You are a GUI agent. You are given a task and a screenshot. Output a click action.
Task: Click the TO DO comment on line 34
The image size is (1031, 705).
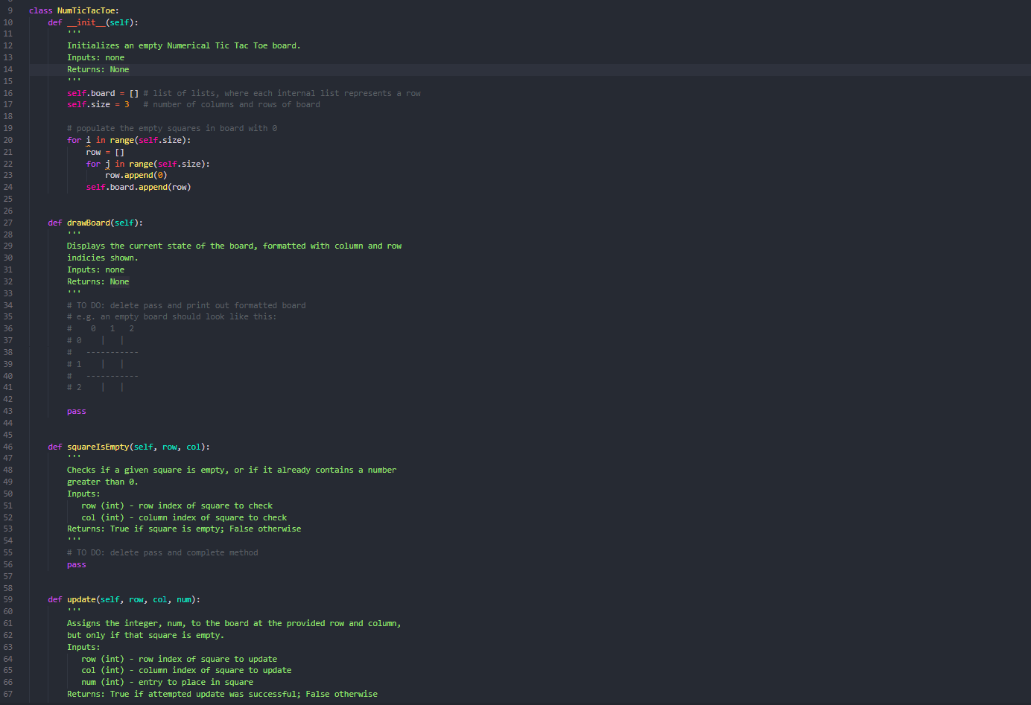pos(185,304)
